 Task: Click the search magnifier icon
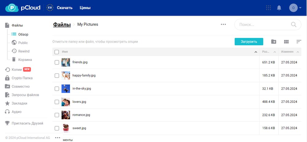coord(293,24)
